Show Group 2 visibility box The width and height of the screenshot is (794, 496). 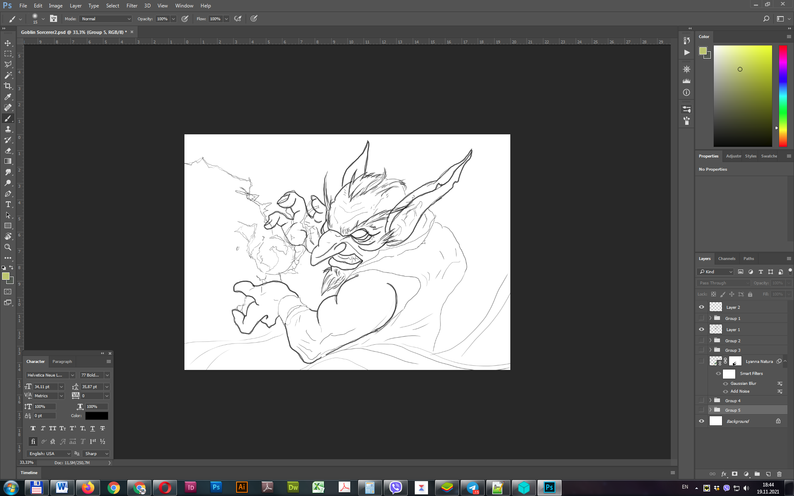click(x=701, y=341)
